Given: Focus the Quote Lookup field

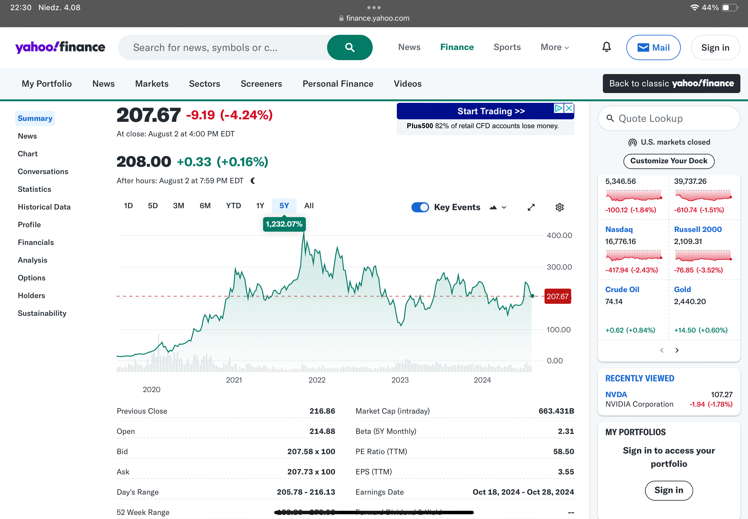Looking at the screenshot, I should pos(668,118).
